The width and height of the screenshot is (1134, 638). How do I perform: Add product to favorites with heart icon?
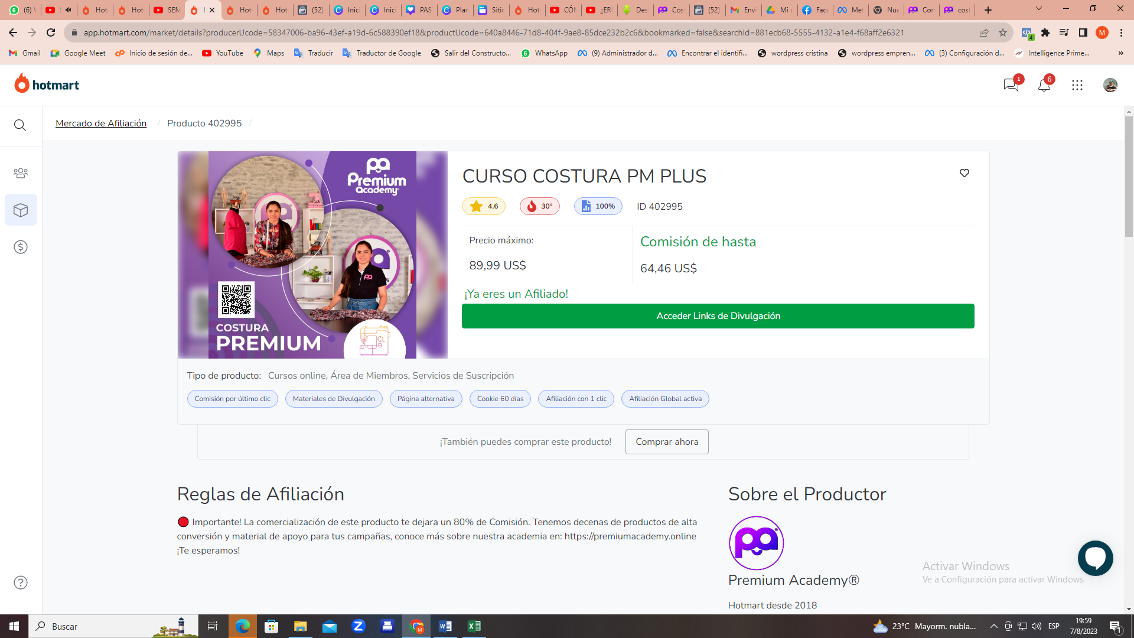tap(964, 173)
